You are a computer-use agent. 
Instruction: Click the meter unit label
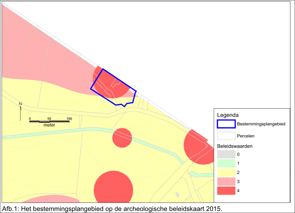[x=49, y=125]
